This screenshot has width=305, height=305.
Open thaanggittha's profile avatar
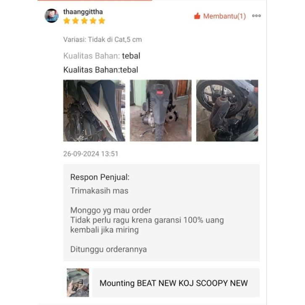tap(52, 16)
